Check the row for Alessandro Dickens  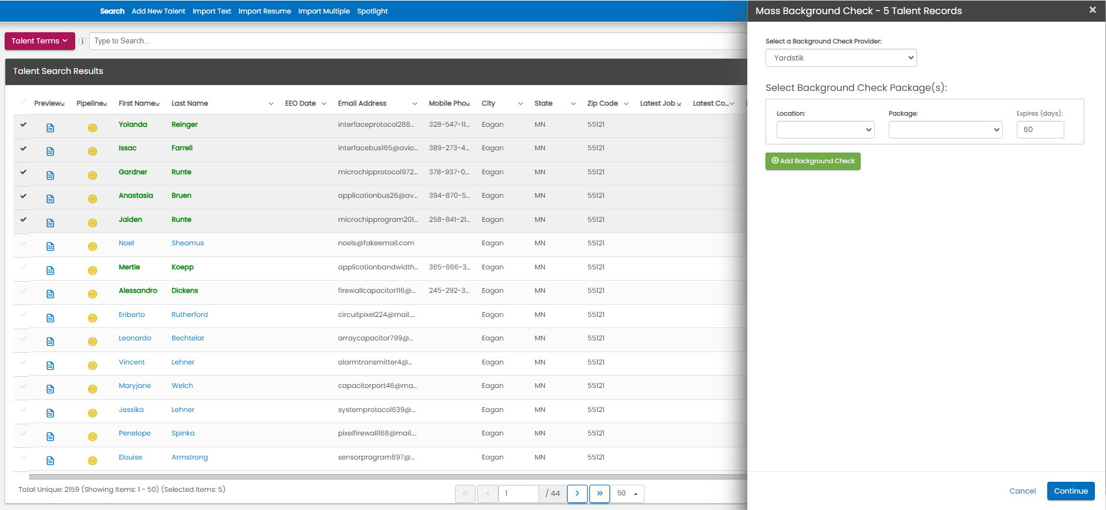(x=23, y=291)
